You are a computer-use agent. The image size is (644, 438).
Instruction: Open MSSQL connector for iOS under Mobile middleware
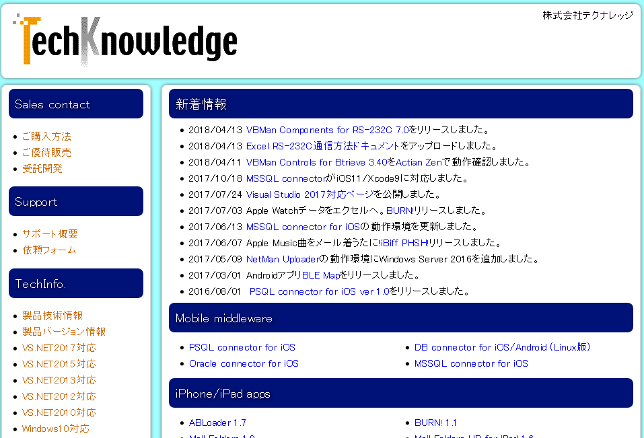point(471,363)
